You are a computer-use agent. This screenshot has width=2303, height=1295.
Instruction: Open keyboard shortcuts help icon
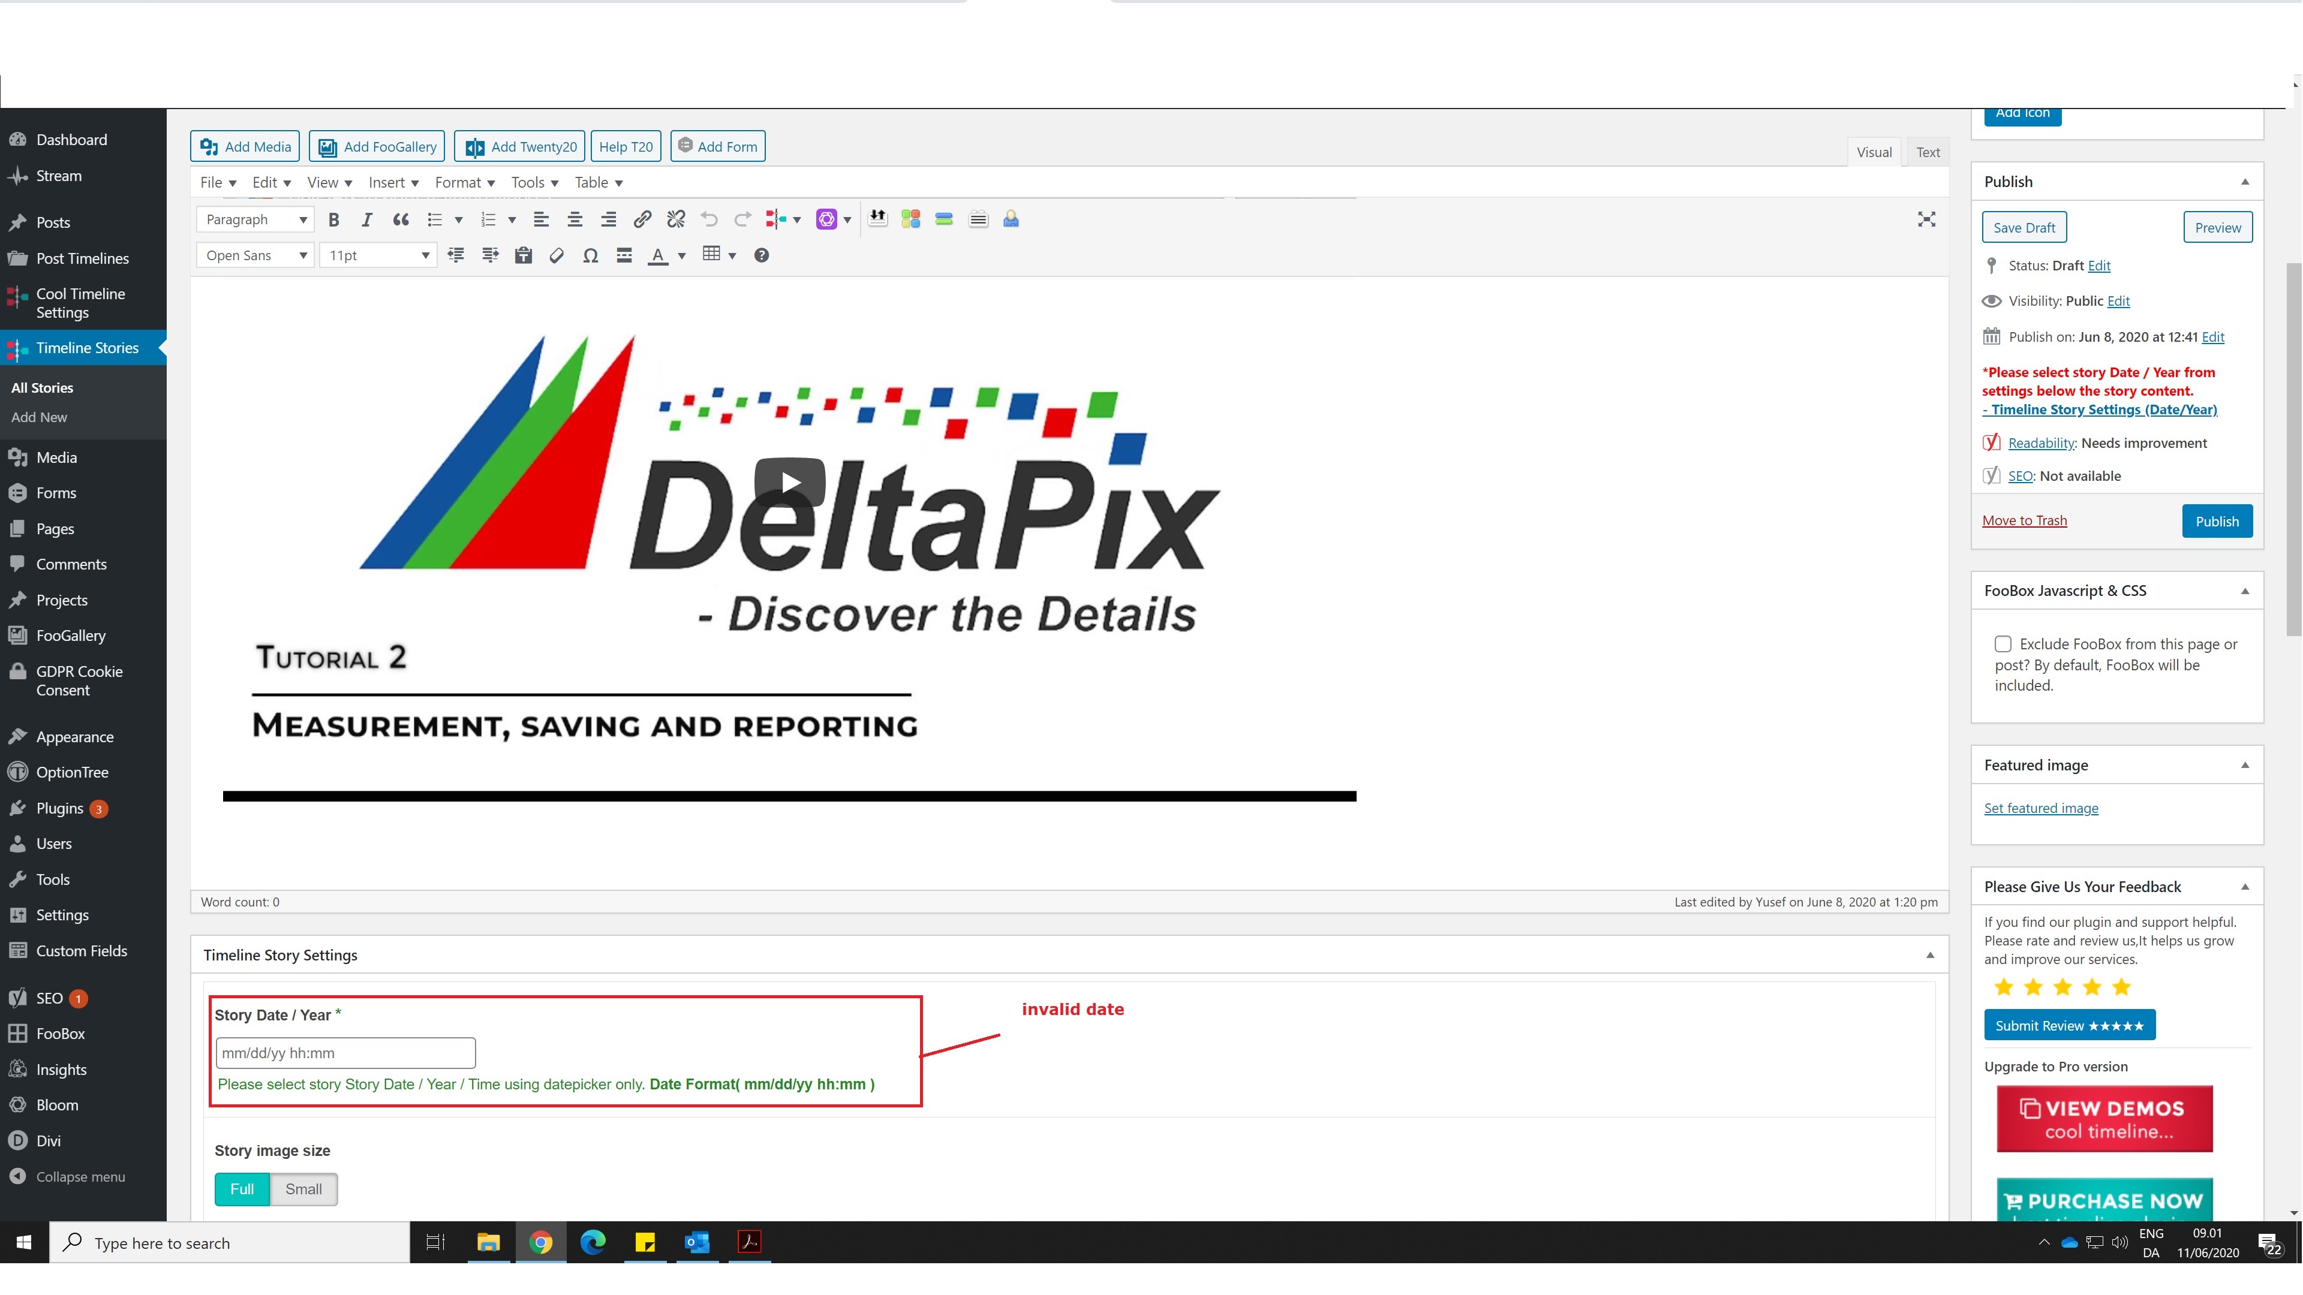762,255
